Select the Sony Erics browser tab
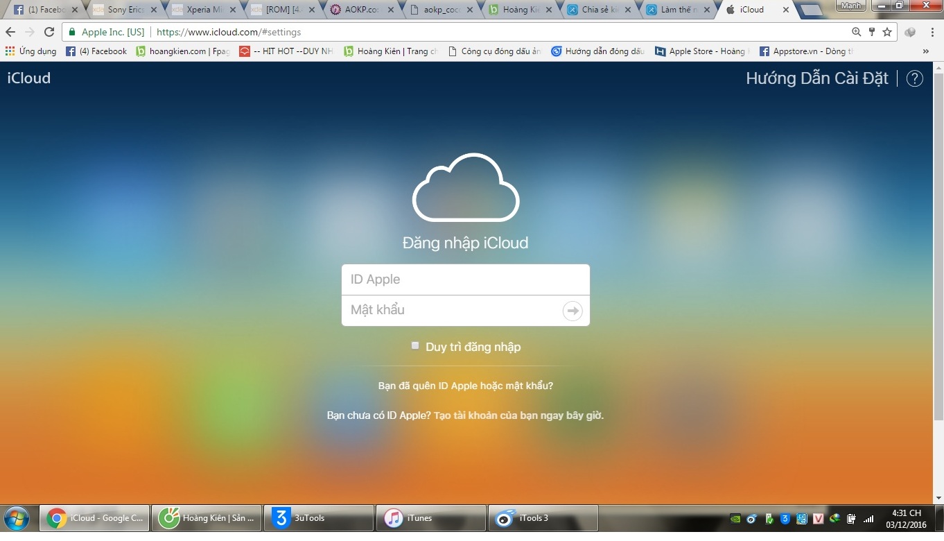The width and height of the screenshot is (944, 541). click(125, 10)
